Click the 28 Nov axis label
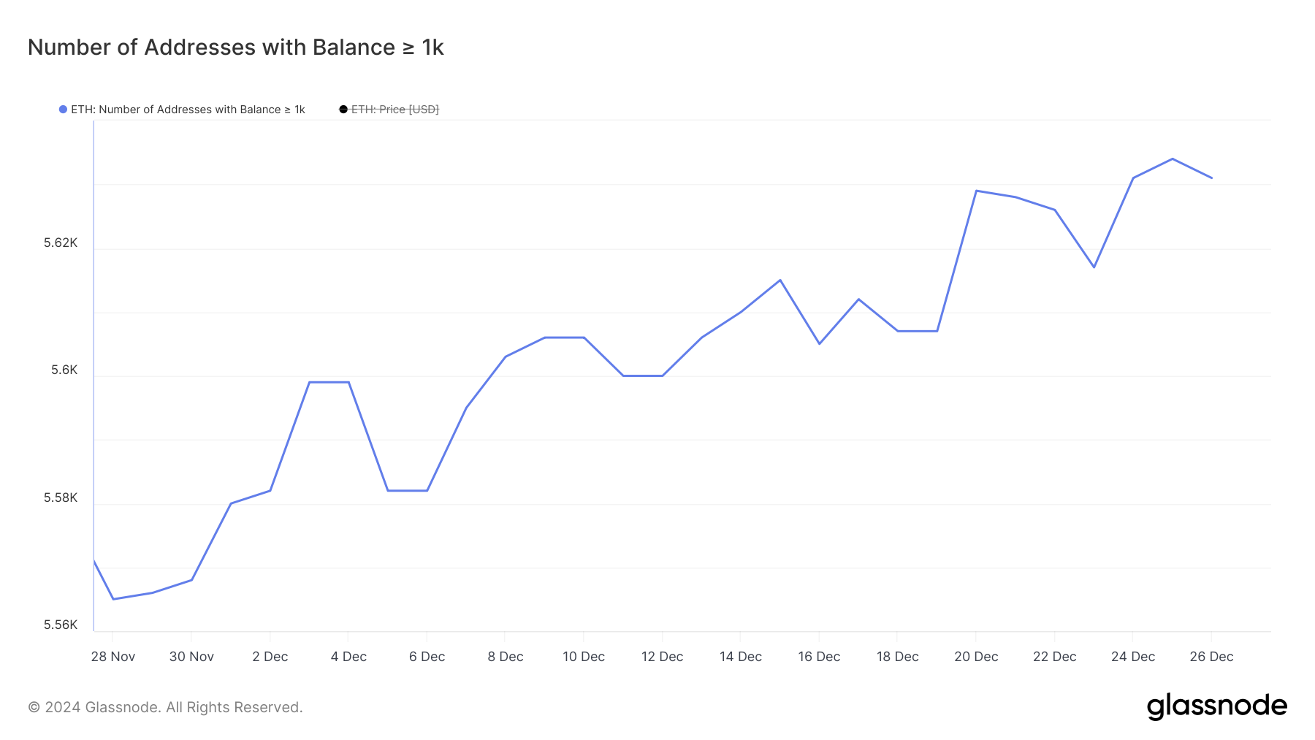Image resolution: width=1315 pixels, height=740 pixels. point(113,657)
